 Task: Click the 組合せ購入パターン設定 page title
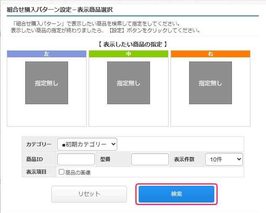point(60,9)
